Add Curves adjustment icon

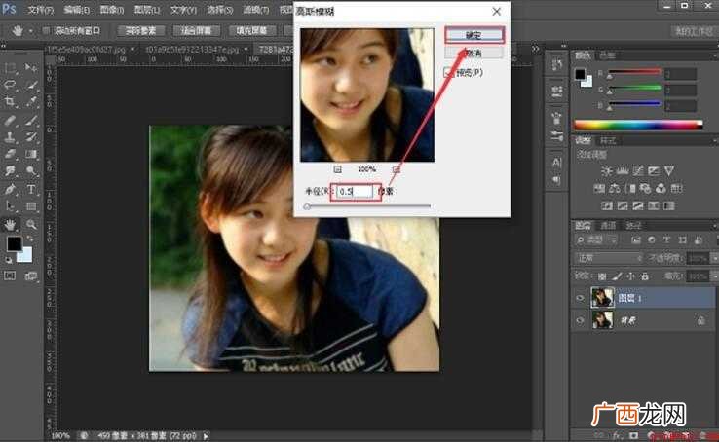638,171
